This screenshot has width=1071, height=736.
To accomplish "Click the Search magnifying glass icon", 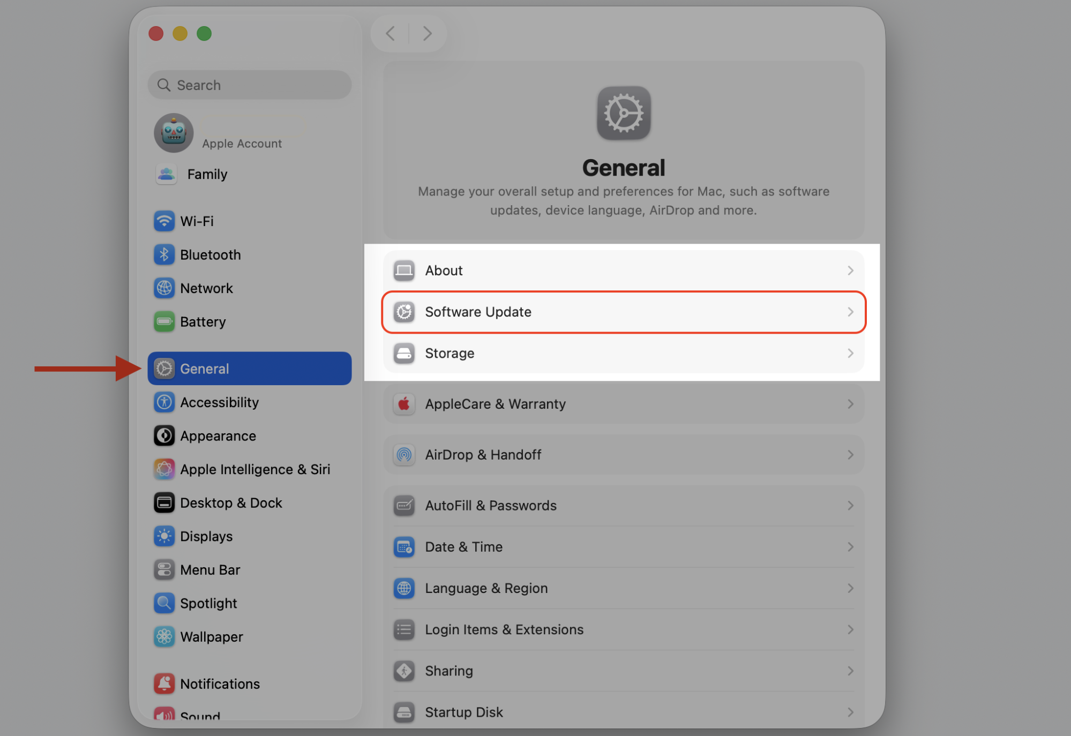I will pyautogui.click(x=163, y=85).
